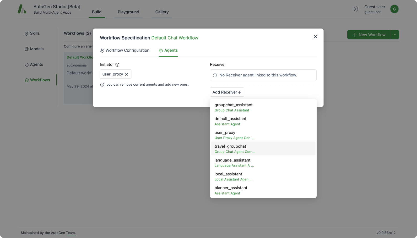Image resolution: width=417 pixels, height=238 pixels.
Task: Select language_assistant from the list
Action: 263,163
